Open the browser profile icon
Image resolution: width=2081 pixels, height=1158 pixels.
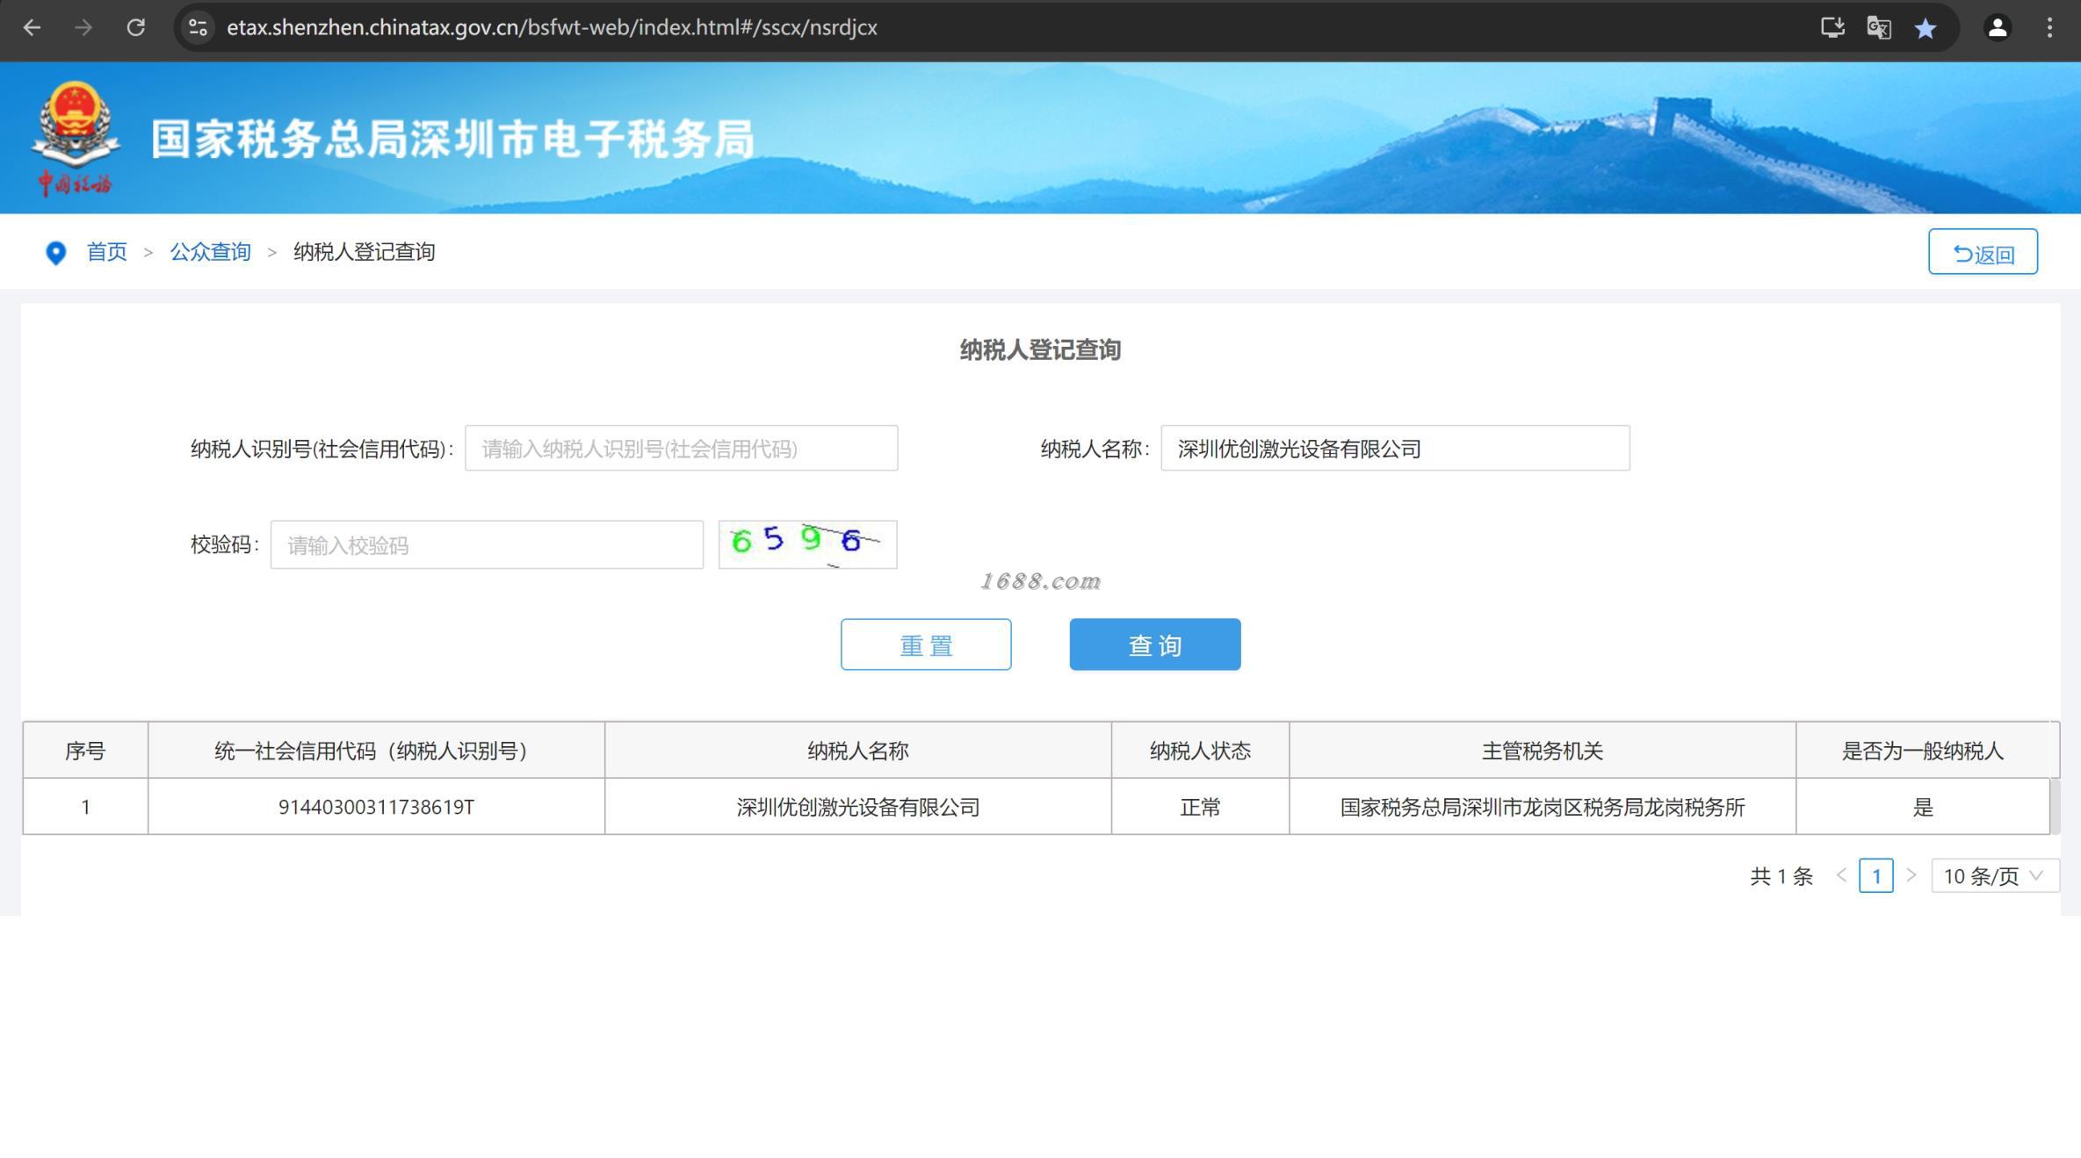click(1998, 27)
